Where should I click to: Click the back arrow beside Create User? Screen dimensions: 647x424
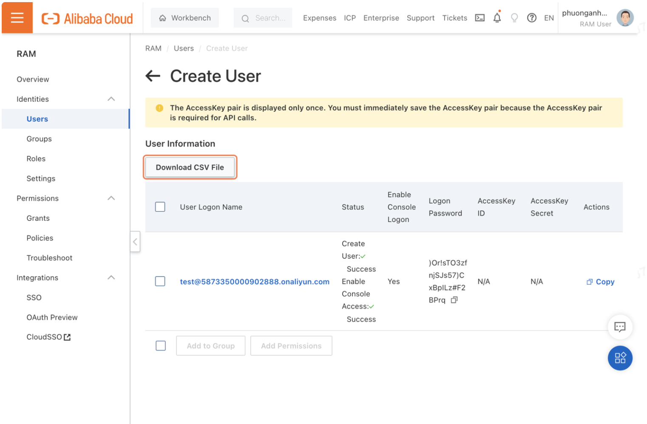[153, 76]
